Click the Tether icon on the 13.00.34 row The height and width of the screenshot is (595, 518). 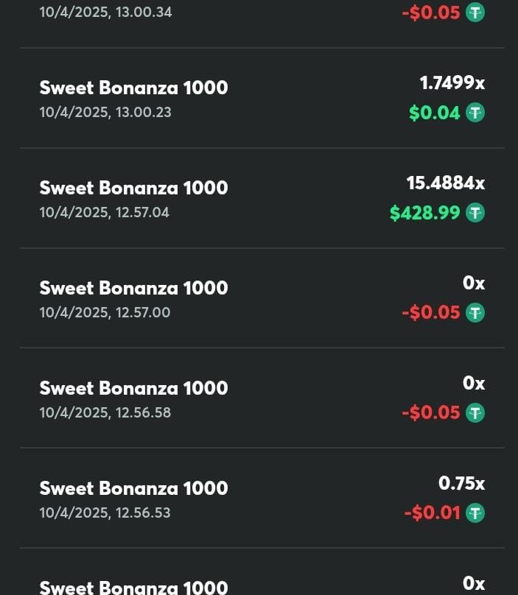coord(475,12)
